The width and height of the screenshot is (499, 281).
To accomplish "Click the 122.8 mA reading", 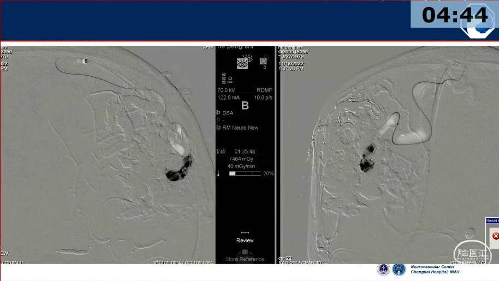I will (x=229, y=97).
